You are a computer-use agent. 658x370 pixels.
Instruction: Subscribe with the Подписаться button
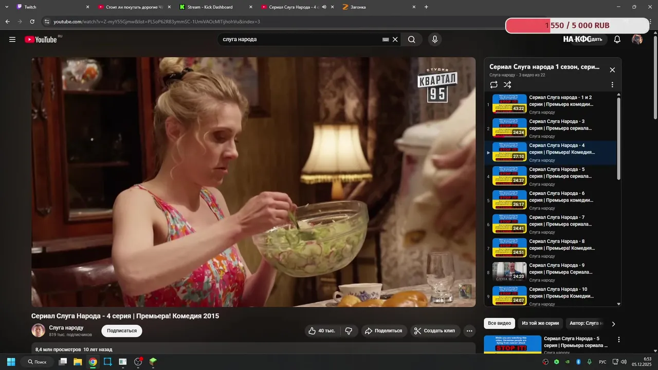pos(122,331)
